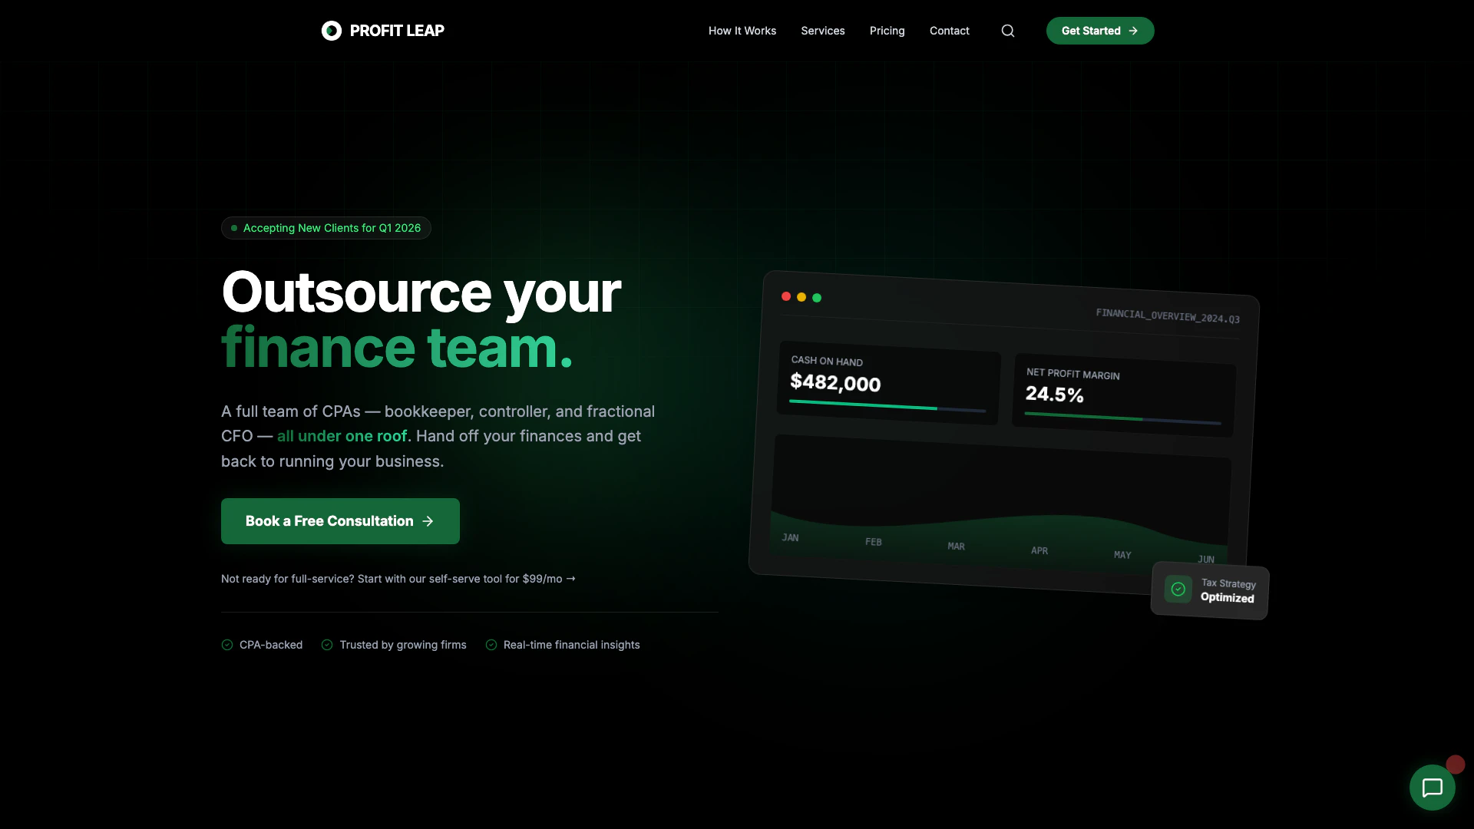Click checkmark beside Trusted by growing firms
1474x829 pixels.
[x=327, y=645]
